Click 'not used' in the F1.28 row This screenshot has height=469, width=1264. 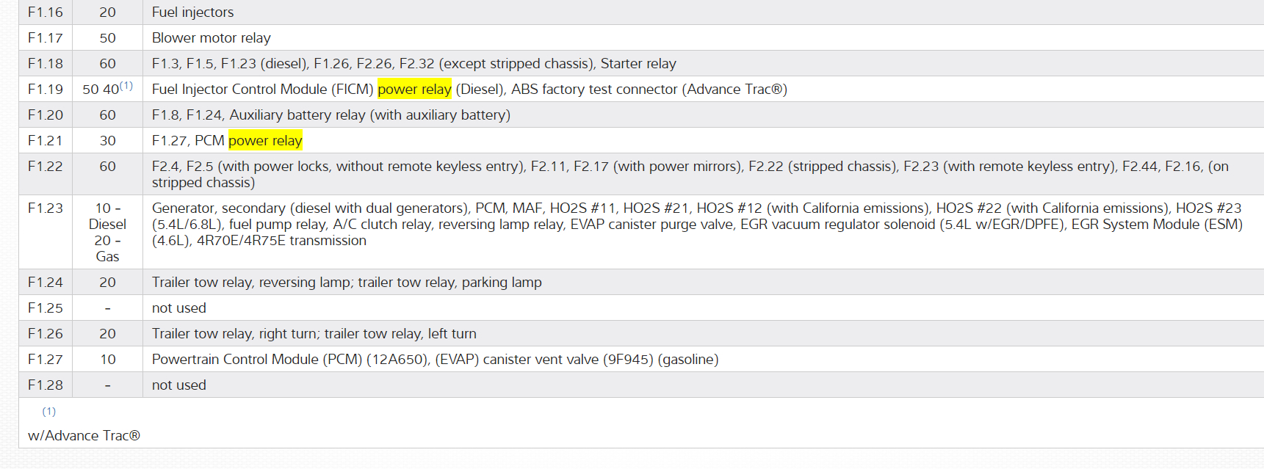(x=178, y=385)
